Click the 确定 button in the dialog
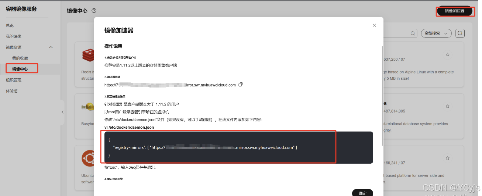482x196 pixels. point(362,193)
